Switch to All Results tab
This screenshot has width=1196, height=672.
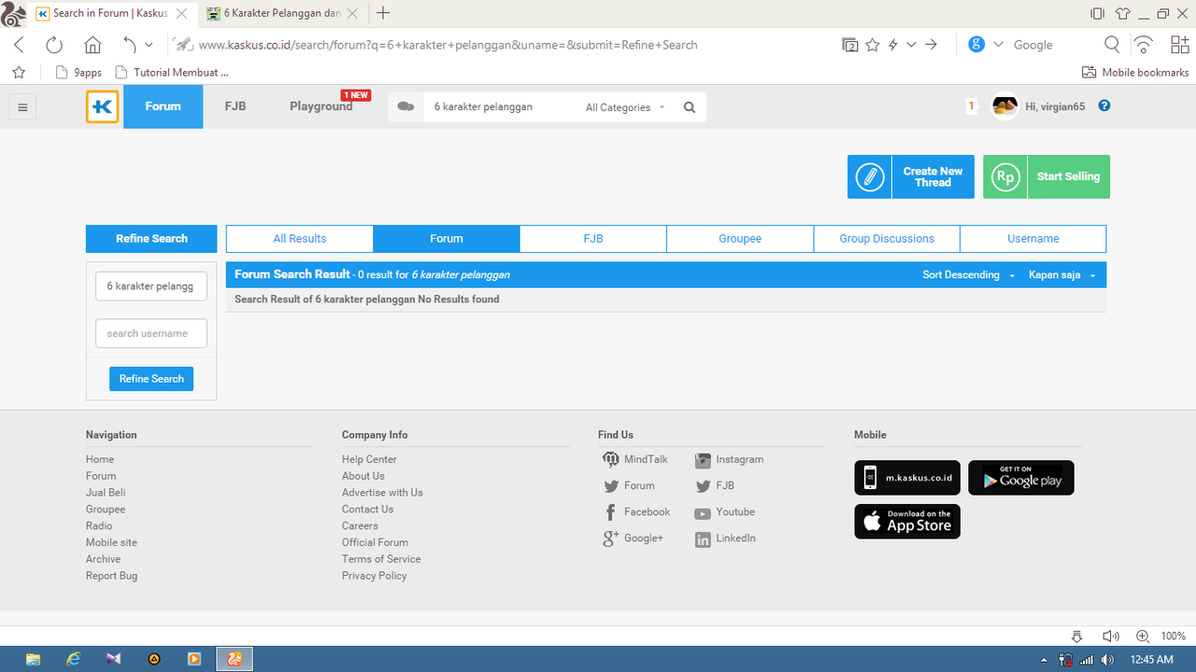pos(300,239)
